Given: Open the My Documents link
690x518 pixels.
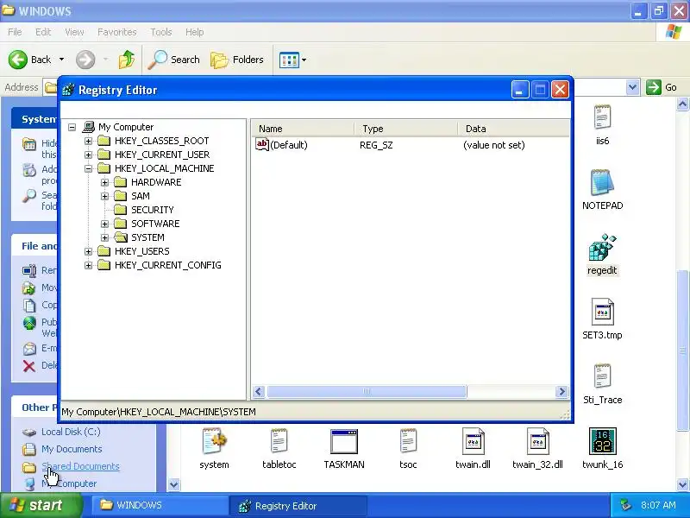Looking at the screenshot, I should (x=72, y=449).
